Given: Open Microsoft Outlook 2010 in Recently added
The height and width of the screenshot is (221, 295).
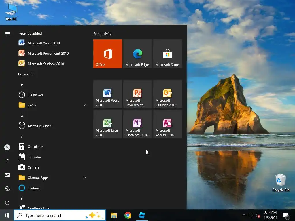Looking at the screenshot, I should click(53, 64).
